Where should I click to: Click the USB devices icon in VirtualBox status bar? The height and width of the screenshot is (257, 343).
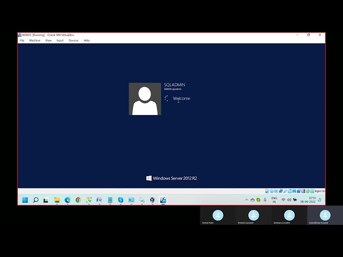pyautogui.click(x=286, y=191)
